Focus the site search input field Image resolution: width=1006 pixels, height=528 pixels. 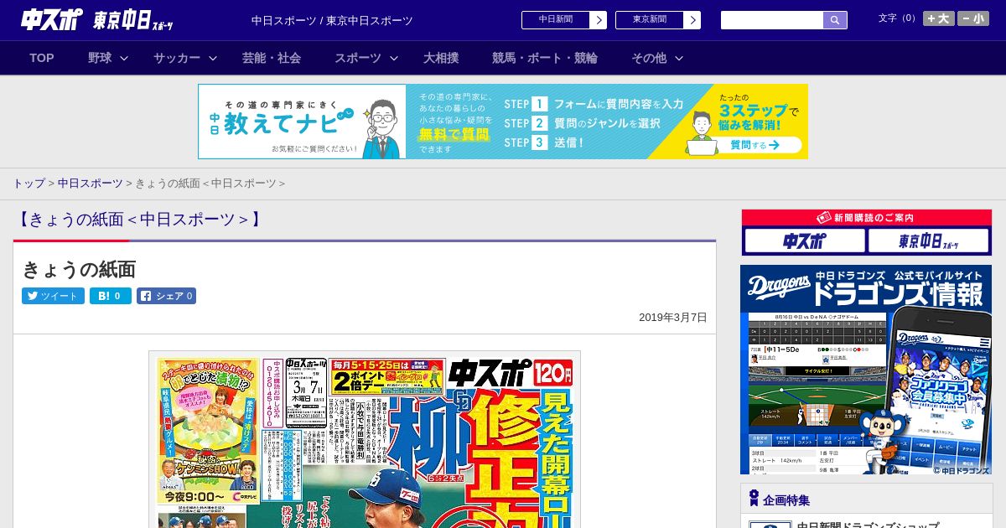[x=772, y=20]
